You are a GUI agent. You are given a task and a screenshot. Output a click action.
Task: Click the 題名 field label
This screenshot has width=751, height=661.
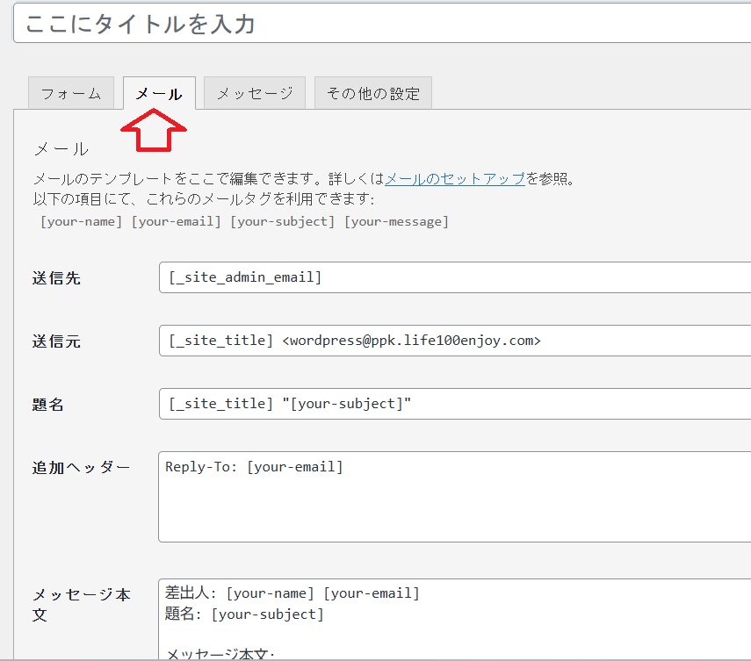[x=48, y=405]
